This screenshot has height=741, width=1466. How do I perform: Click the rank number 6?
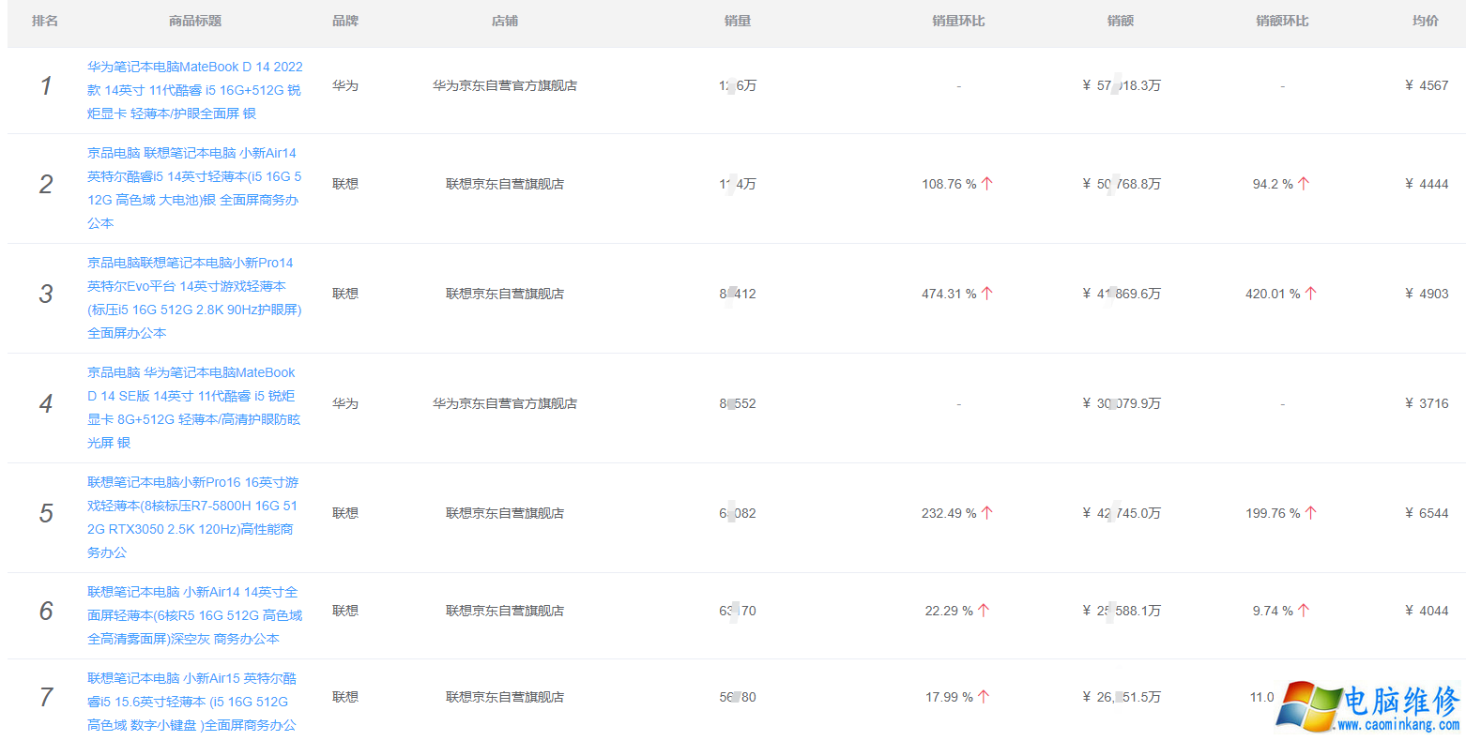tap(45, 611)
